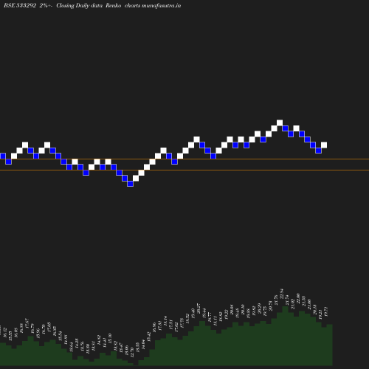The image size is (369, 369).
Task: Click the 14.04 price label
Action: [x=143, y=345]
